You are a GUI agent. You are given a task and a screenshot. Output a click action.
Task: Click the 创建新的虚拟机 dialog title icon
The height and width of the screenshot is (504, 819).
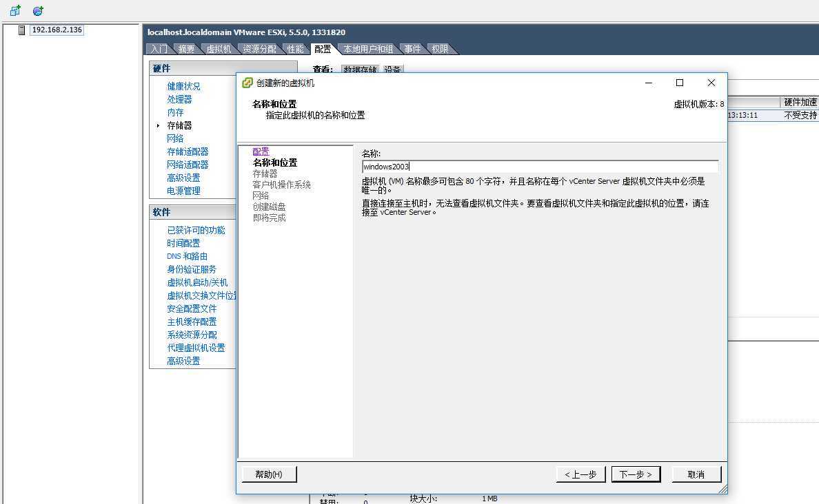tap(247, 83)
